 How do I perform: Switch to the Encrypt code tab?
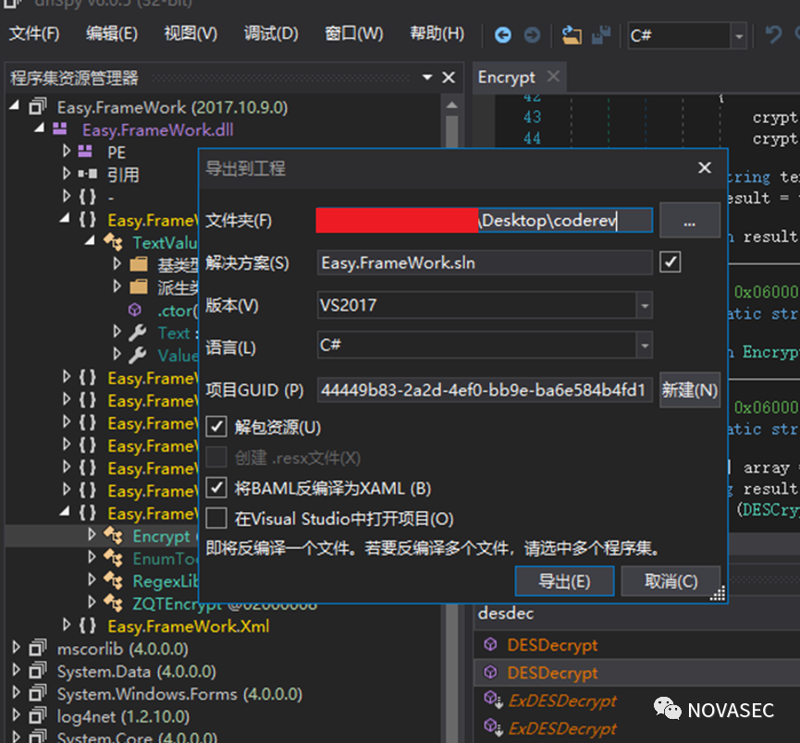pos(506,78)
